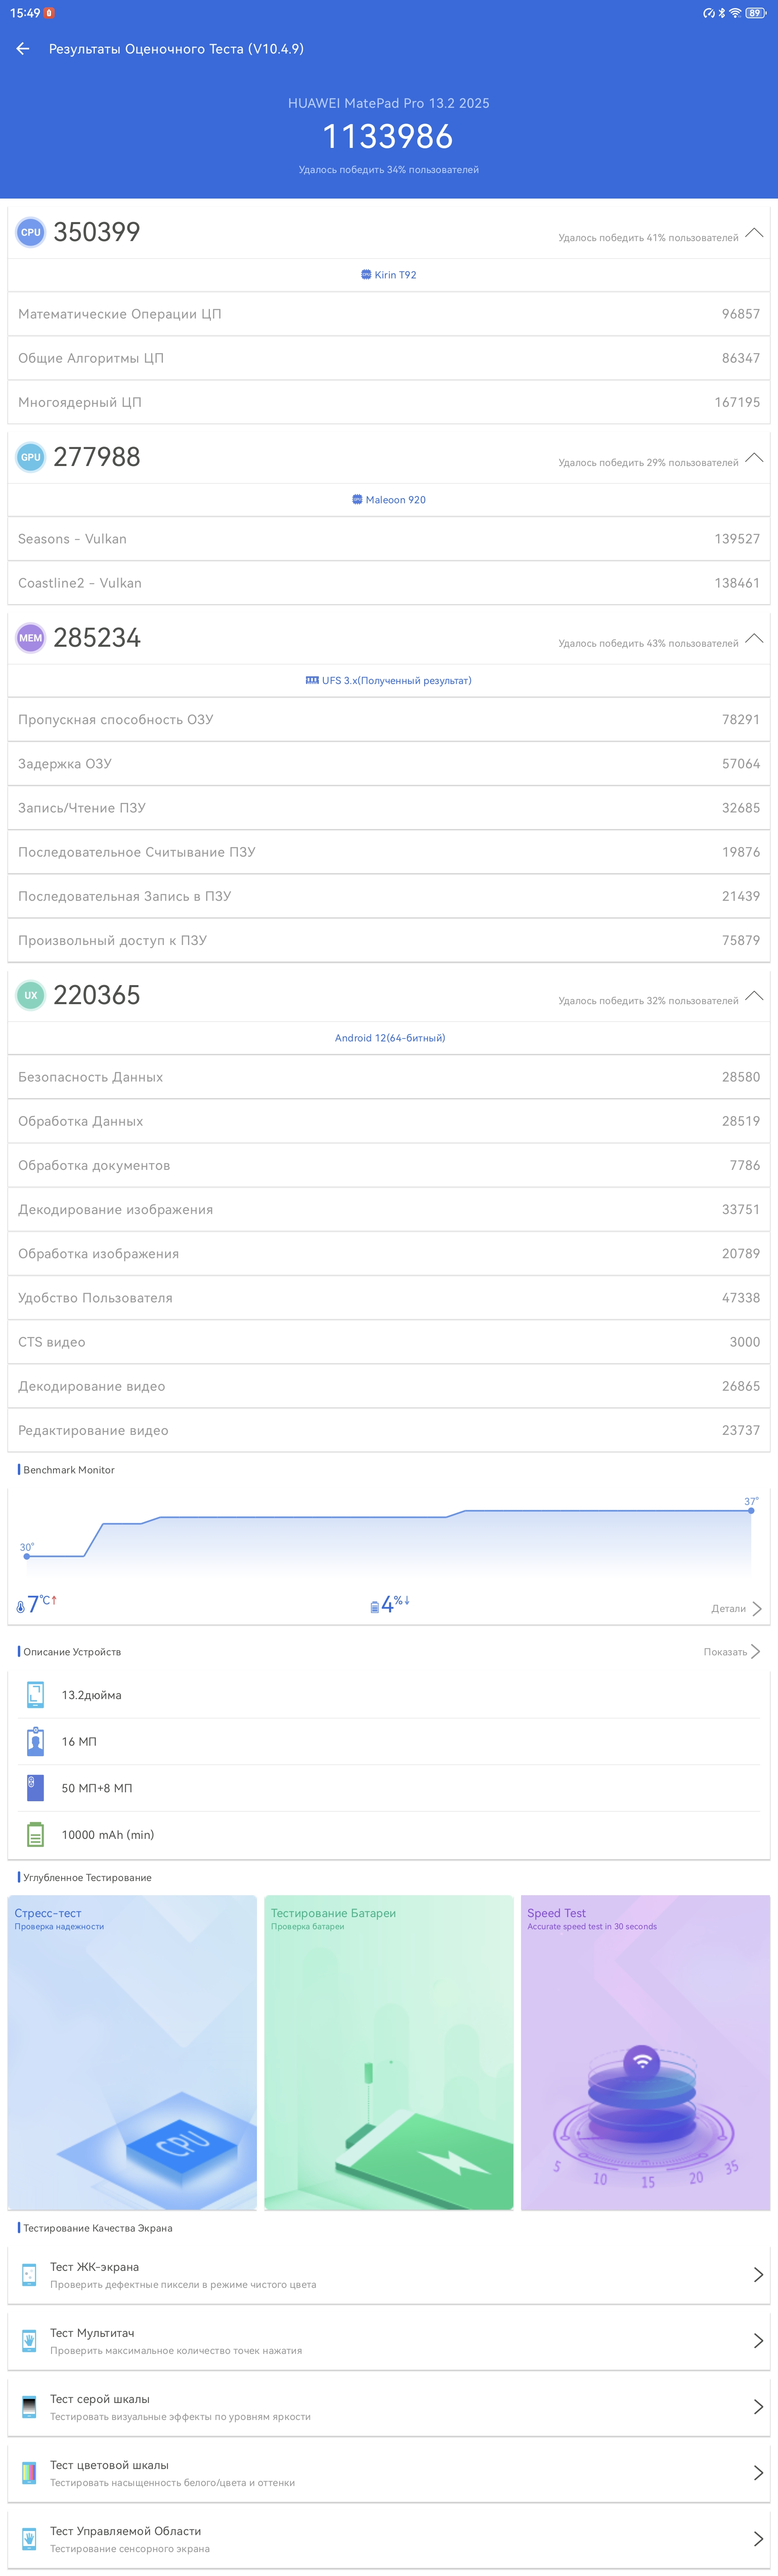This screenshot has width=778, height=2576.
Task: Collapse the CPU score section
Action: point(754,233)
